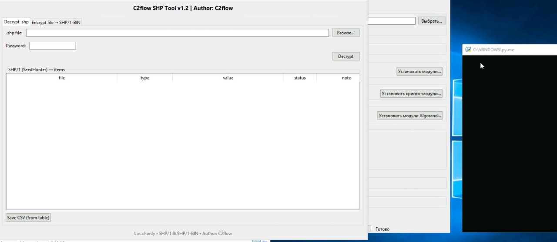The image size is (557, 242).
Task: Click Установить модули... in background window
Action: pyautogui.click(x=419, y=71)
